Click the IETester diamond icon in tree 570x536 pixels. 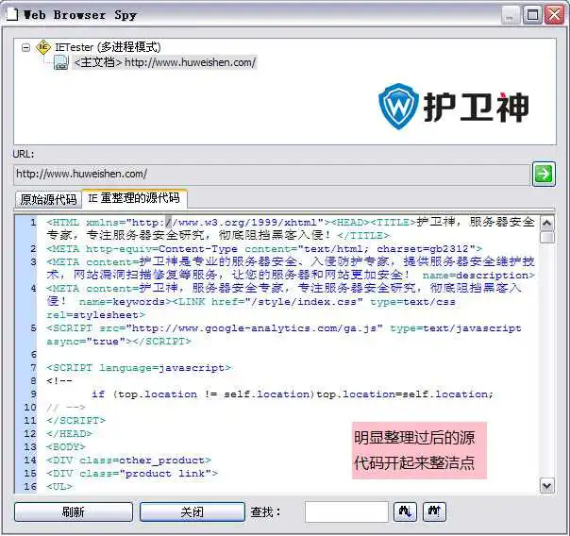tap(43, 46)
